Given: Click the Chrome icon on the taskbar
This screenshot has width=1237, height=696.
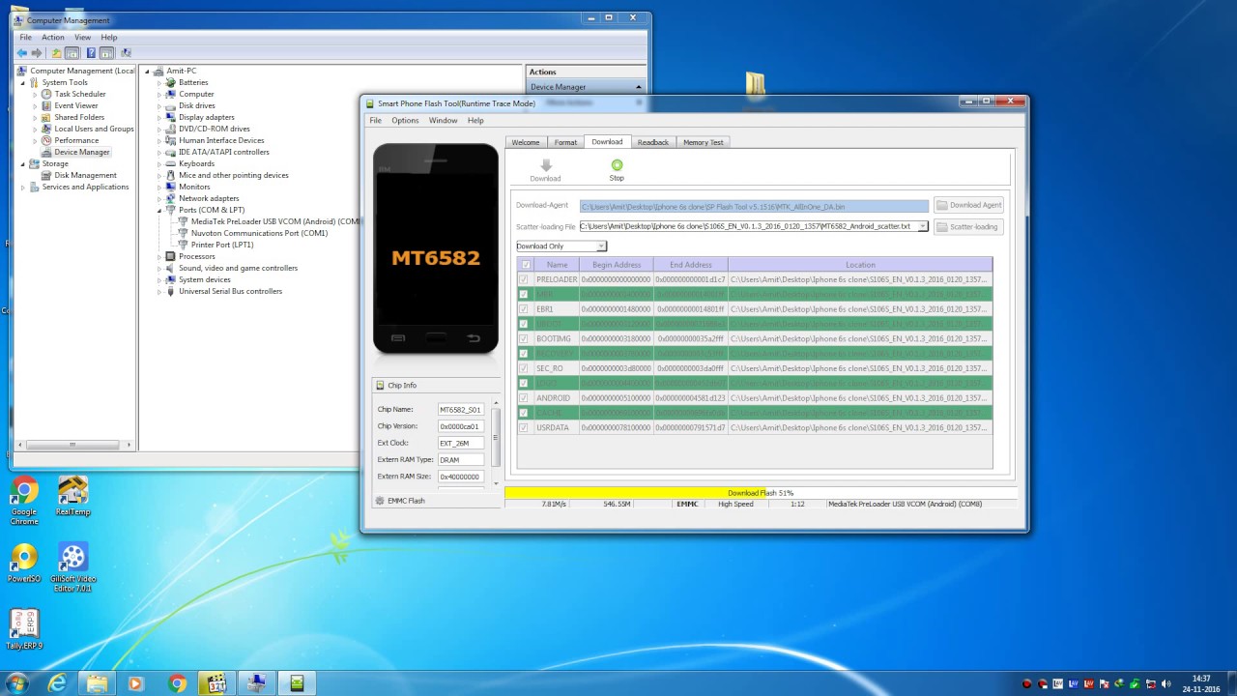Looking at the screenshot, I should pos(177,683).
